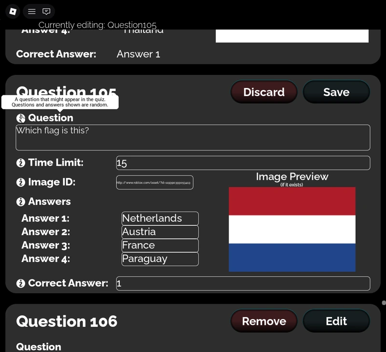Click the info icon beside Image ID
The image size is (386, 352).
pos(20,182)
